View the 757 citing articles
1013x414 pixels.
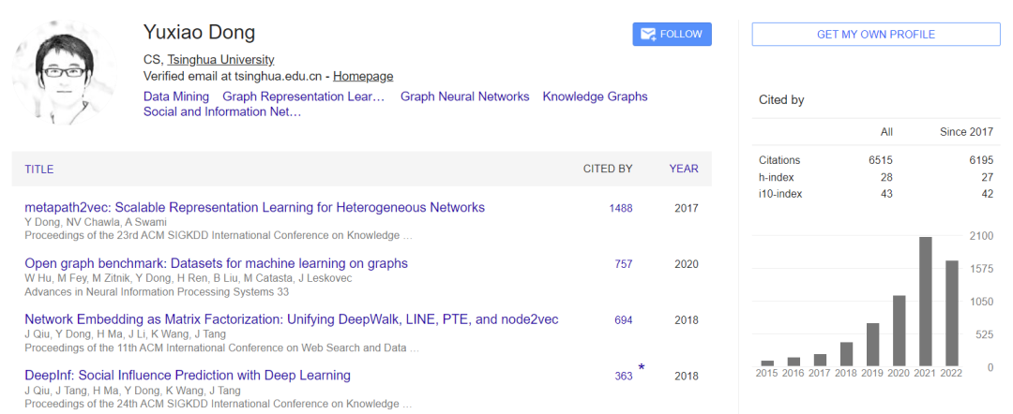coord(624,265)
